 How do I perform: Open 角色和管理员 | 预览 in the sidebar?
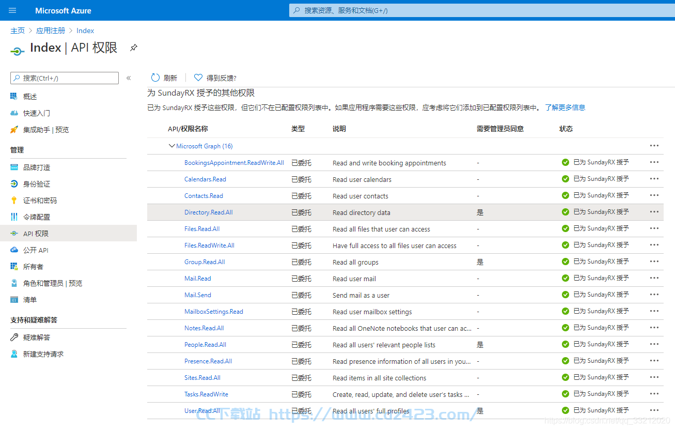tap(53, 283)
